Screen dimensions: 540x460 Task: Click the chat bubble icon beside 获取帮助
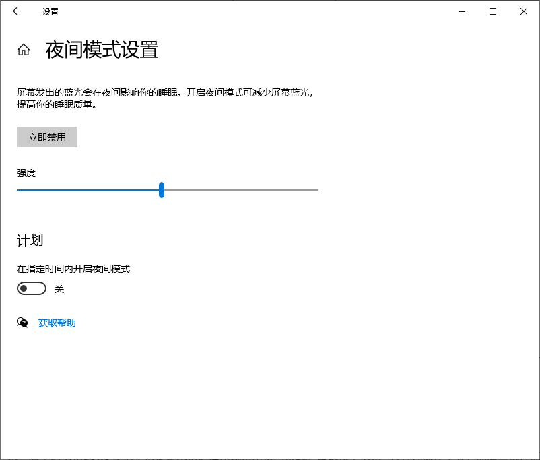click(x=22, y=323)
